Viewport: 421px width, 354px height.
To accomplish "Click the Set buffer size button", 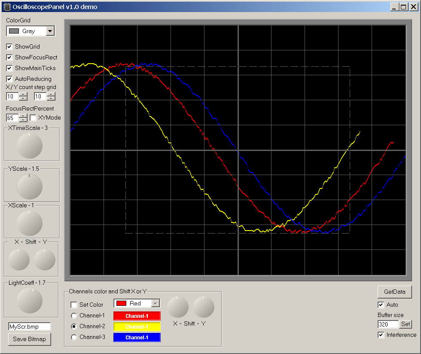I will [406, 324].
